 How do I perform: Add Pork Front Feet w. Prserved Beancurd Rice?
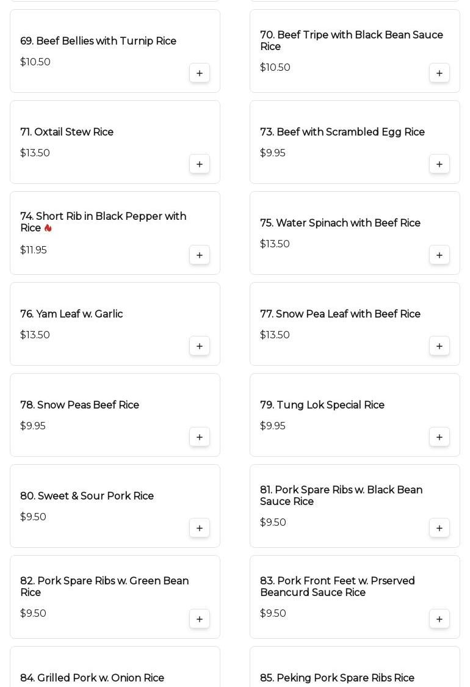439,619
